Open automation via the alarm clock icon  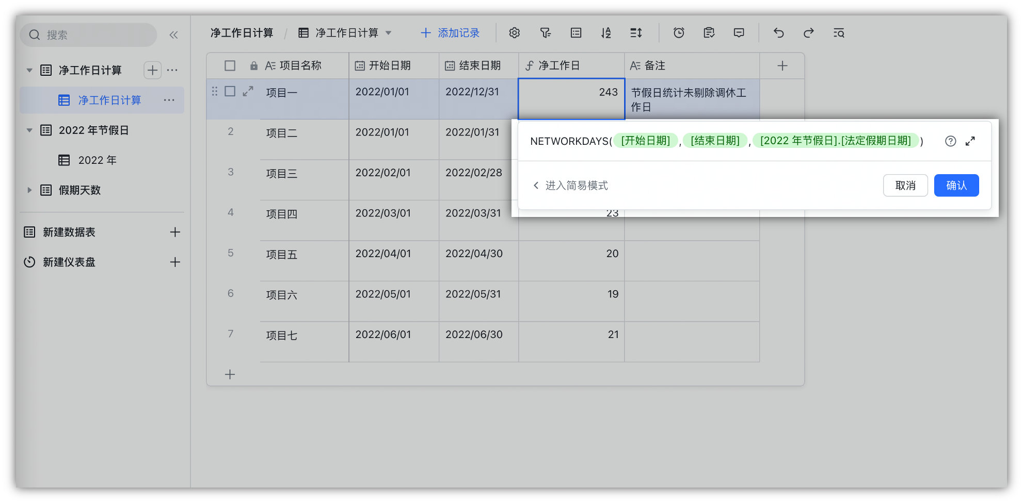click(x=678, y=32)
